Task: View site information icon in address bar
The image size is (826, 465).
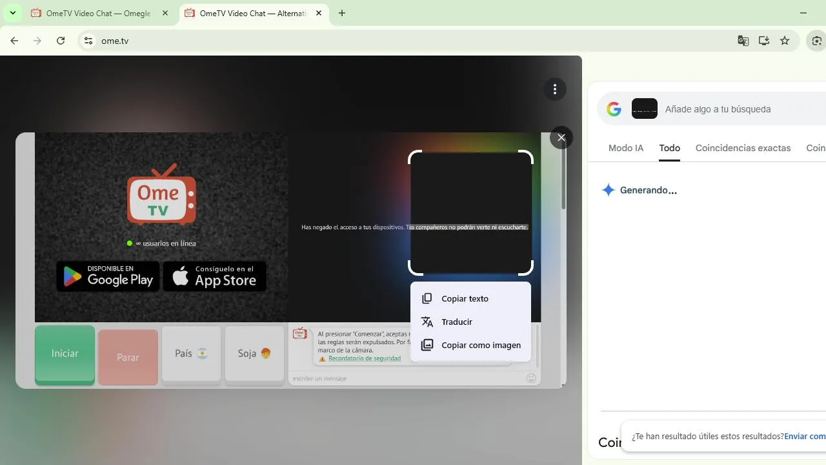Action: tap(88, 41)
